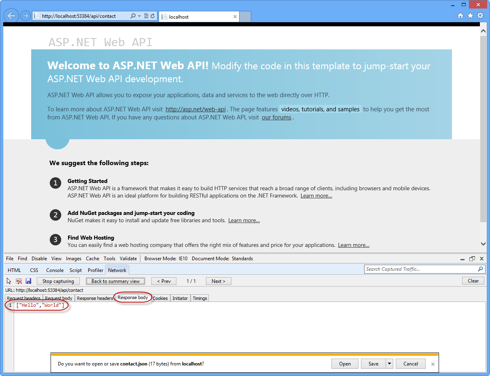Switch to the Console tab
Image resolution: width=490 pixels, height=376 pixels.
pos(55,270)
